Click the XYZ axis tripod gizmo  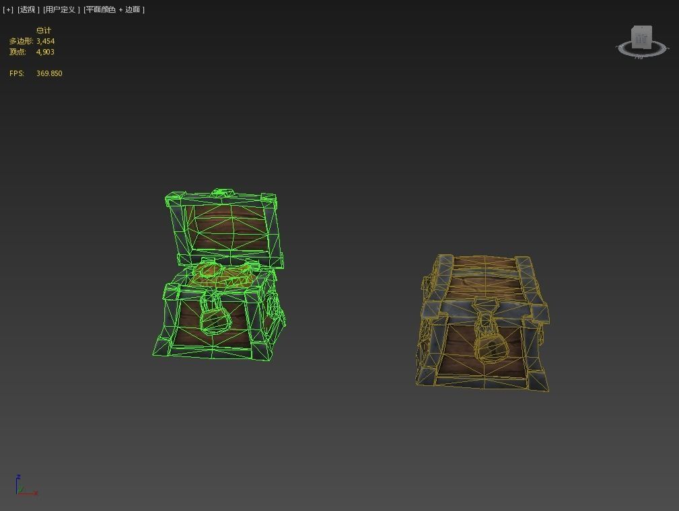pyautogui.click(x=26, y=485)
